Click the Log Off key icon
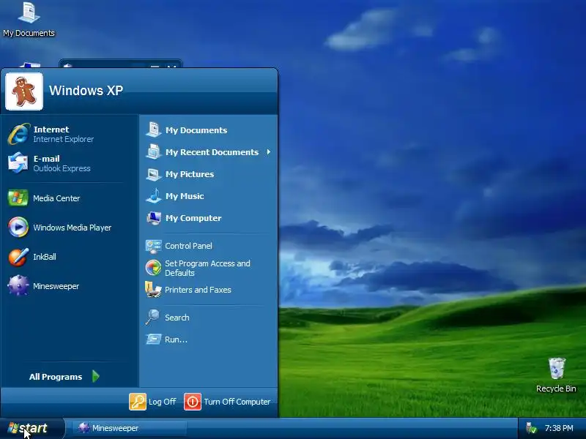Screen dimensions: 586x439 pos(138,402)
